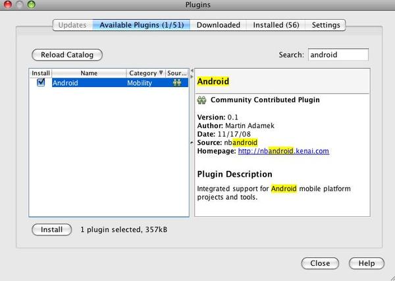This screenshot has height=281, width=395.
Task: Click the Author: Martin Adamek text
Action: pos(236,126)
